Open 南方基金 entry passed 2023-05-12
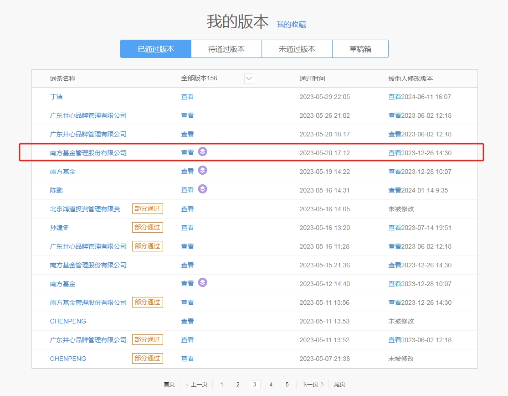508x396 pixels. [x=62, y=284]
